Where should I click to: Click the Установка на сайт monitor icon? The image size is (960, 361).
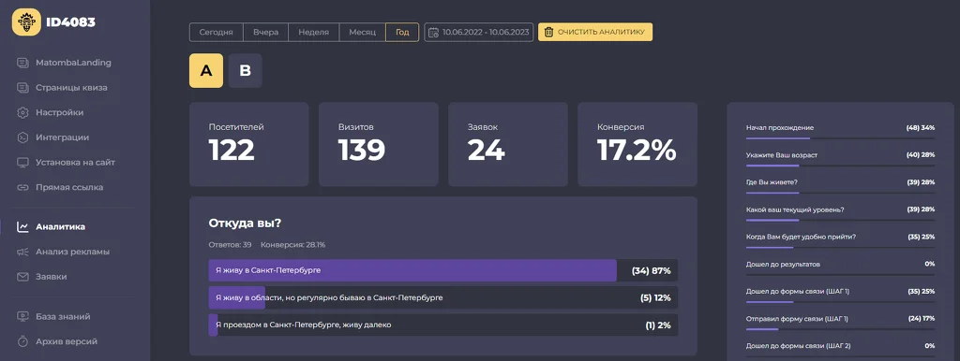click(x=22, y=163)
